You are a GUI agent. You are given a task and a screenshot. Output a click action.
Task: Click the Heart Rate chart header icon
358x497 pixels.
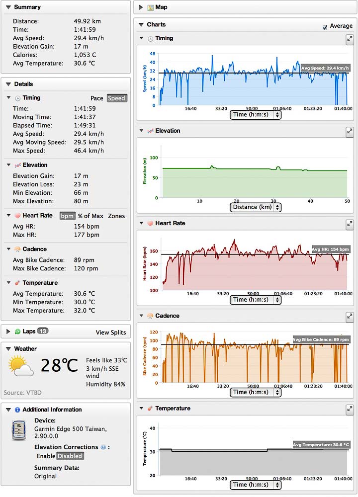pos(150,224)
